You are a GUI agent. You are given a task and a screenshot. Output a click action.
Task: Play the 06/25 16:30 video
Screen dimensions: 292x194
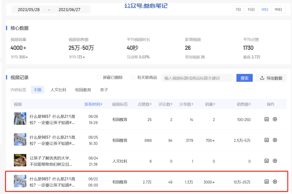(x=275, y=140)
